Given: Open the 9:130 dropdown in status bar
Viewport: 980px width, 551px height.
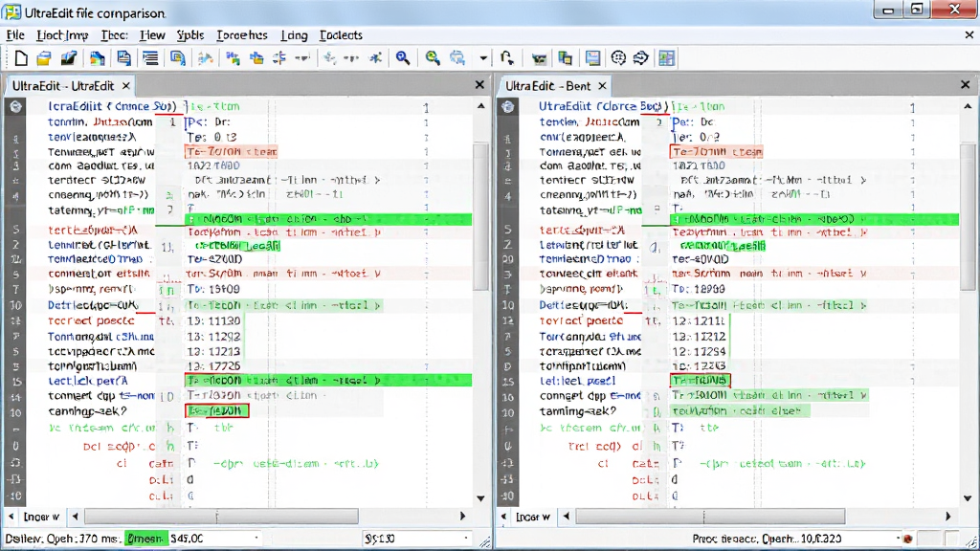Looking at the screenshot, I should [x=466, y=538].
